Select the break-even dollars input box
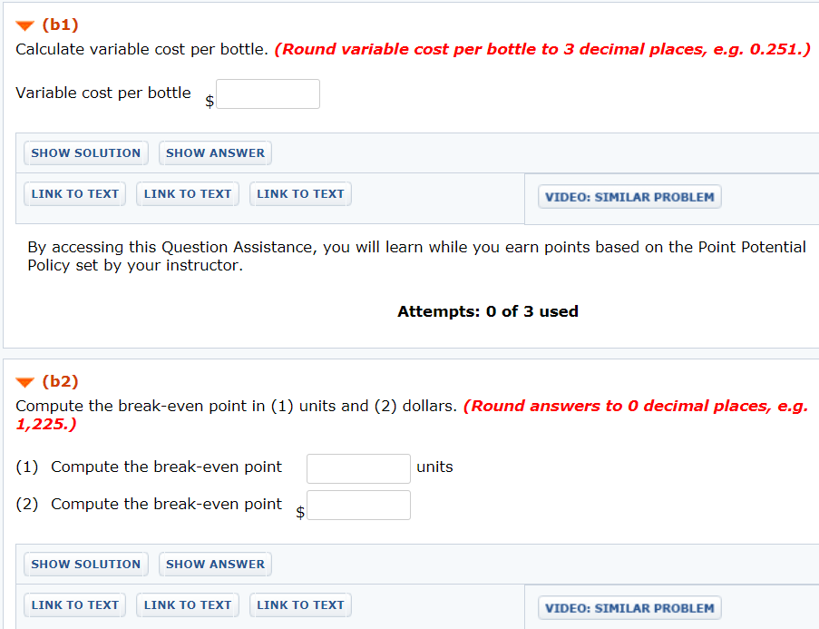 pos(358,506)
